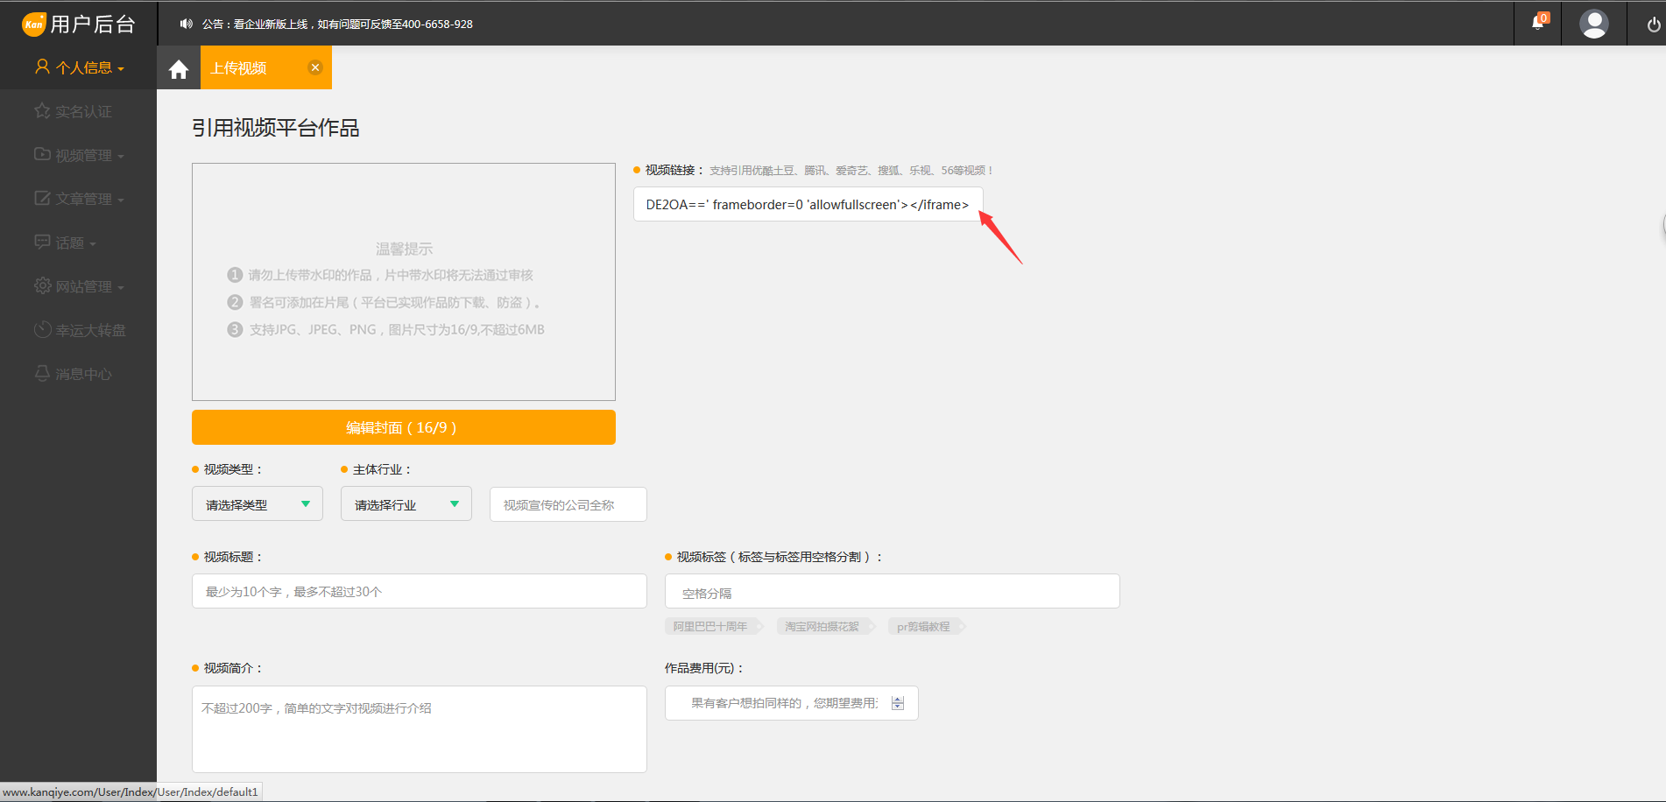Click the home icon tab

click(179, 69)
